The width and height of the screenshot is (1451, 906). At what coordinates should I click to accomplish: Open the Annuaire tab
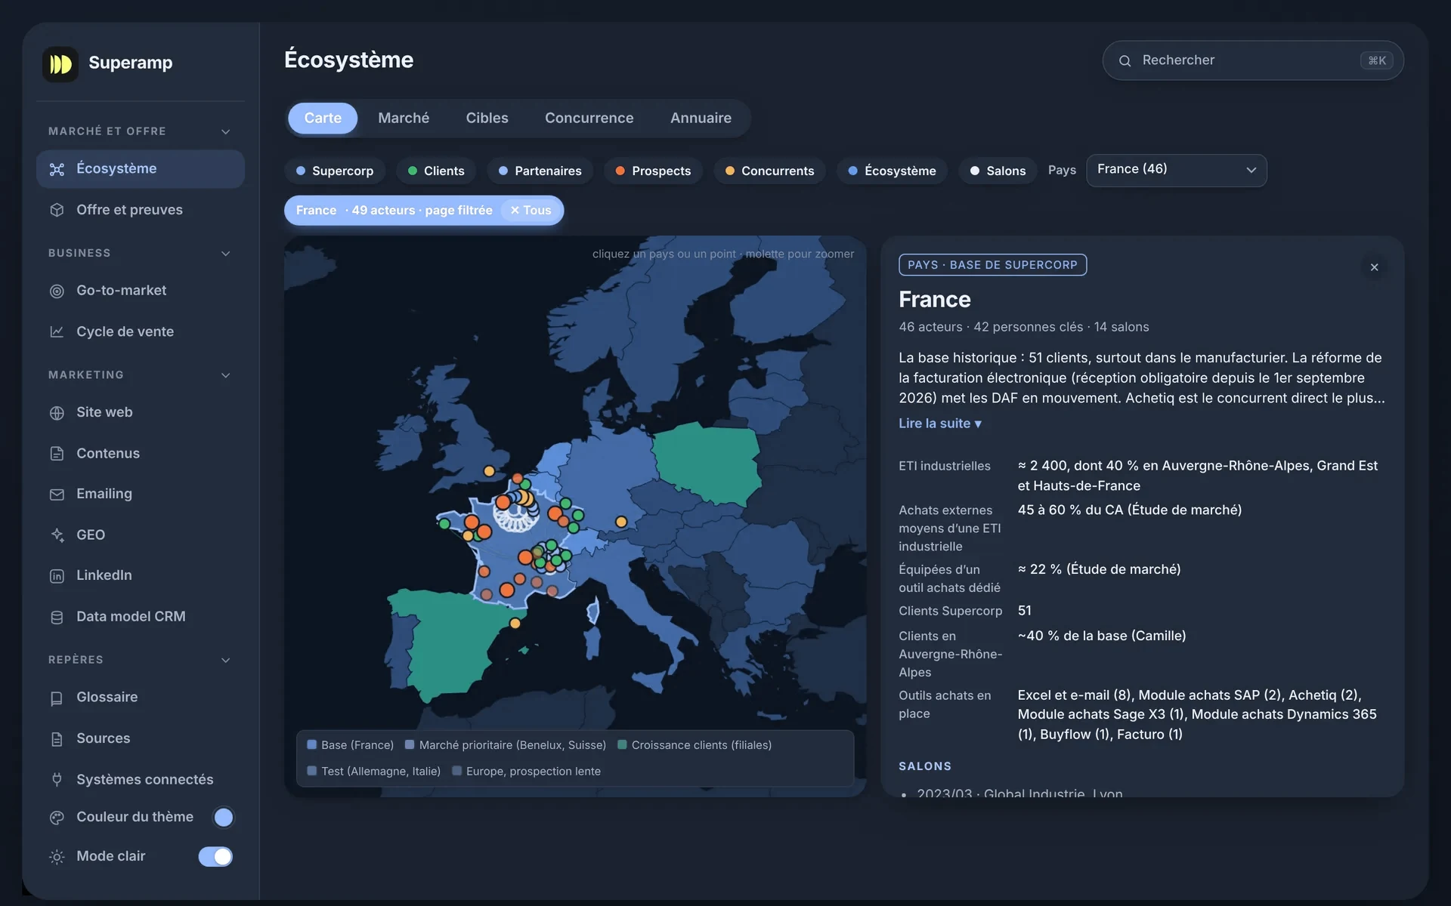click(701, 118)
